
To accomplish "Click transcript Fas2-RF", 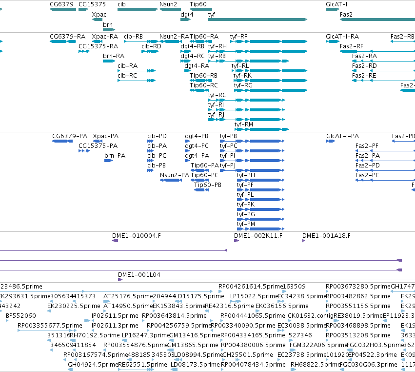I will 352,46.
